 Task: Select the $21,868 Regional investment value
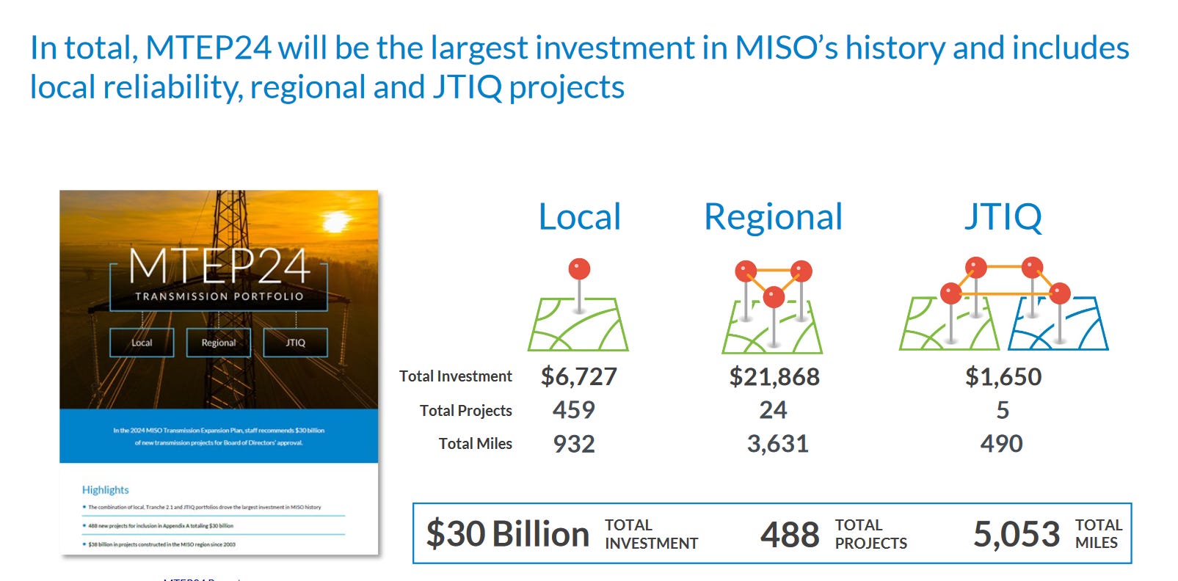pyautogui.click(x=774, y=376)
